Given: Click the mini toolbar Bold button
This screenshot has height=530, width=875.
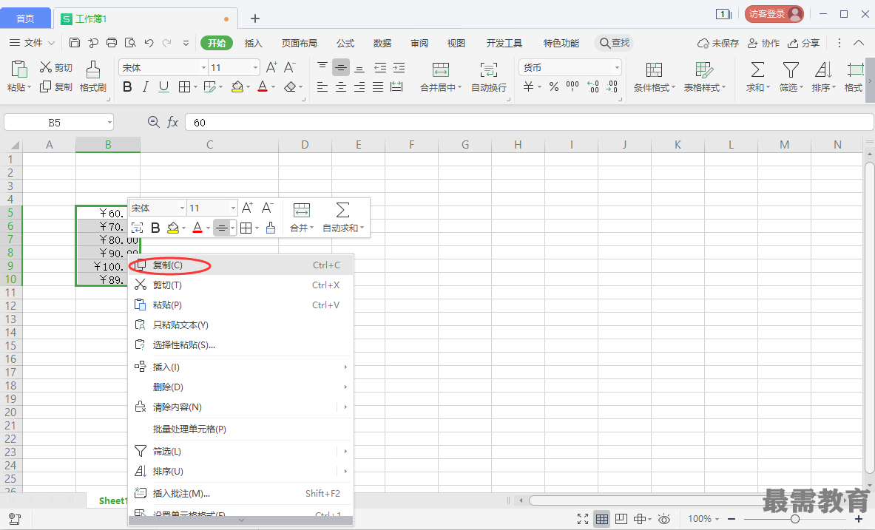Looking at the screenshot, I should 155,228.
